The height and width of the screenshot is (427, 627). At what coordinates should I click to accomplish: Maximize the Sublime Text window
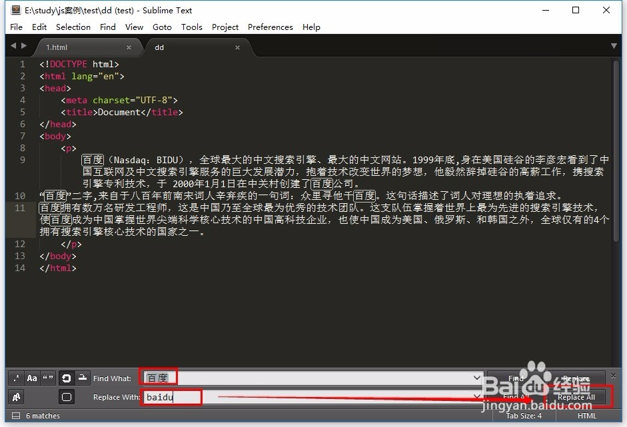[576, 10]
